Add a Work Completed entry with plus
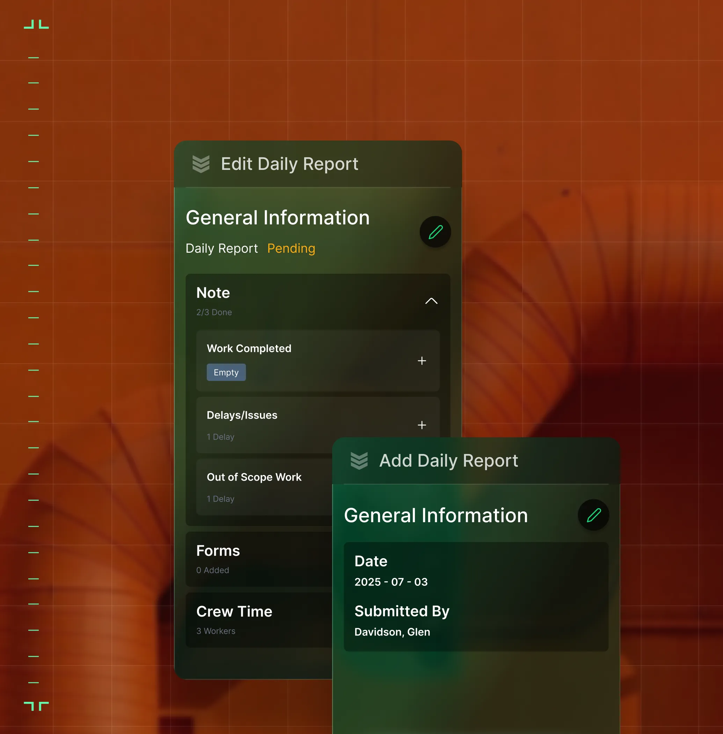Image resolution: width=723 pixels, height=734 pixels. (422, 361)
